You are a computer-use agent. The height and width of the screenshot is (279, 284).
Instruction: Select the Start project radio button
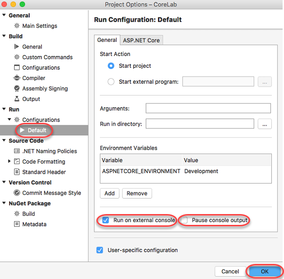[111, 66]
